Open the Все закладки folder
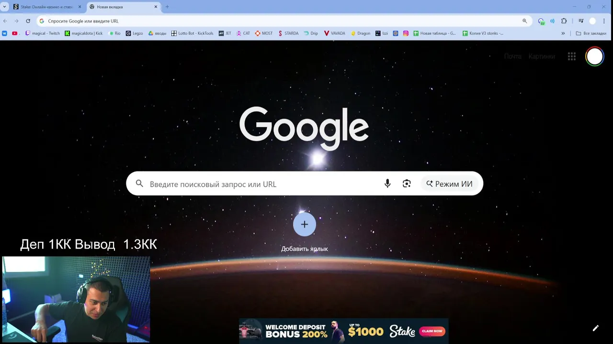 pyautogui.click(x=591, y=33)
